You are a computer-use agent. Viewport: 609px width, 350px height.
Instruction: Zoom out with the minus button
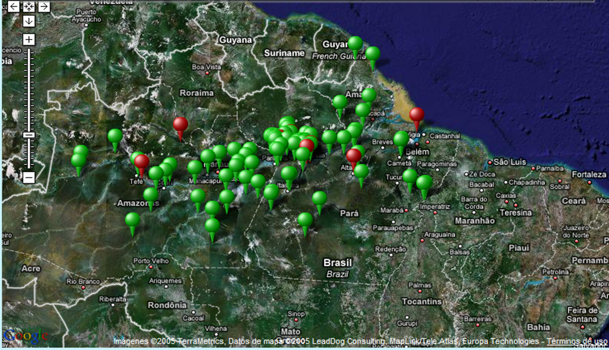[x=29, y=177]
